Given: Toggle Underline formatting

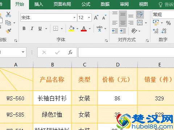Looking at the screenshot, I should [40, 29].
